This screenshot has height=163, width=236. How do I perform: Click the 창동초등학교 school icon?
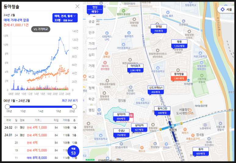click(143, 99)
